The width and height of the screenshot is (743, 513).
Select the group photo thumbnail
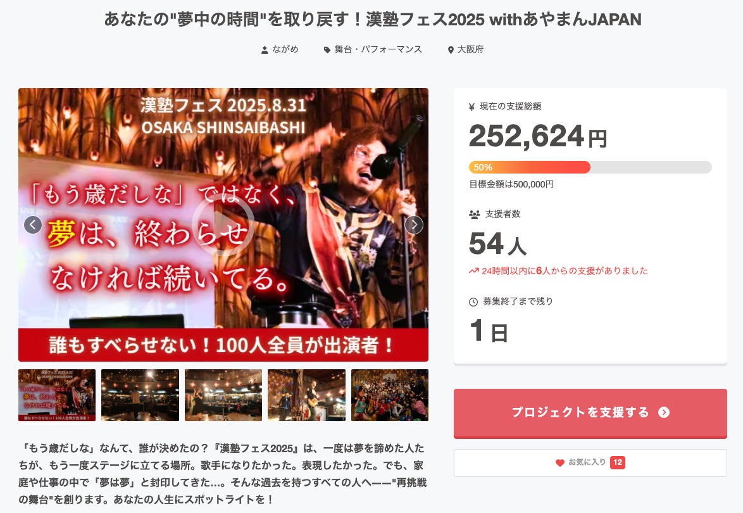pos(389,395)
